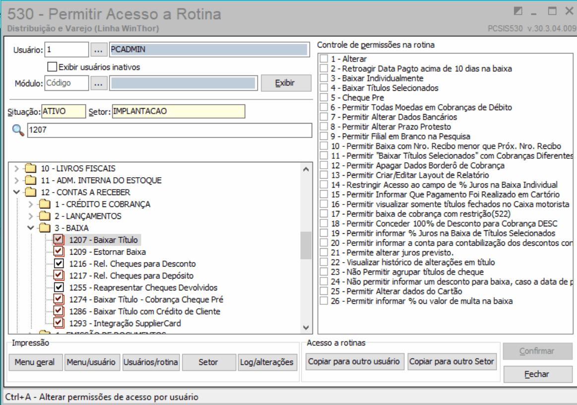Click the Setor print button
This screenshot has width=577, height=405.
pyautogui.click(x=209, y=362)
